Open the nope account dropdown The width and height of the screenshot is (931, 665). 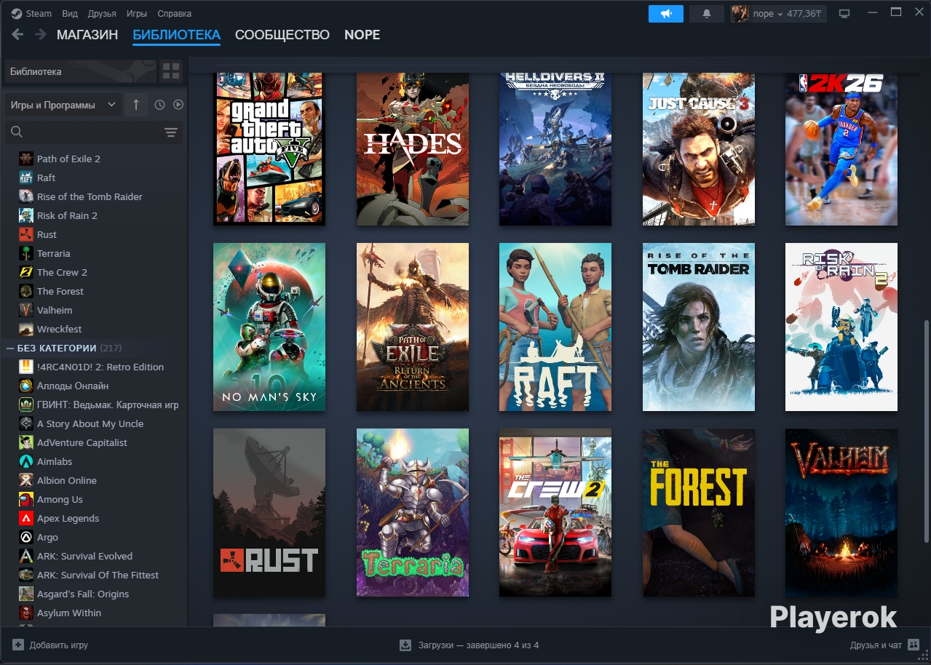pyautogui.click(x=768, y=14)
